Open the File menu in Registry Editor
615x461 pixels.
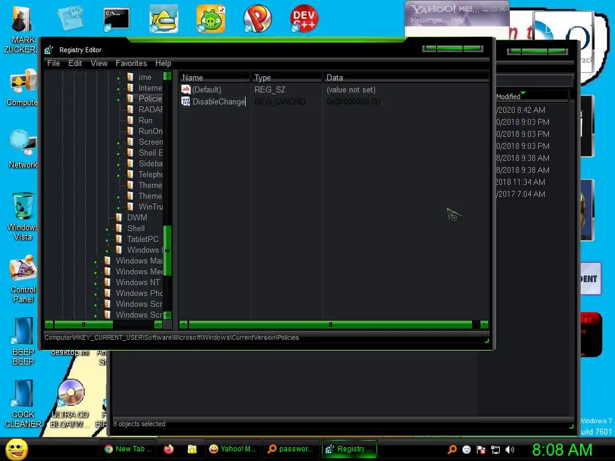point(53,63)
